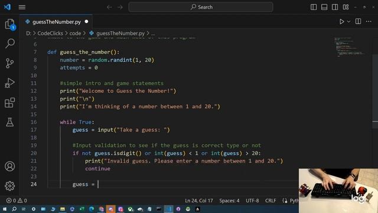Image resolution: width=378 pixels, height=213 pixels.
Task: Open the Windows Start menu
Action: coord(5,209)
